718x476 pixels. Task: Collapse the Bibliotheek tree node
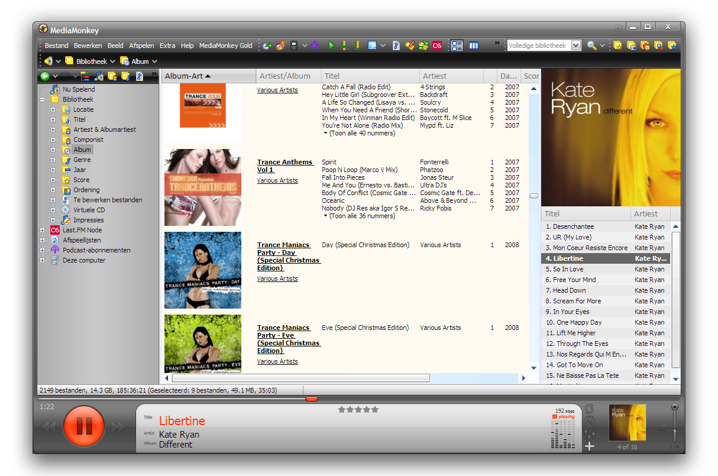pyautogui.click(x=43, y=99)
